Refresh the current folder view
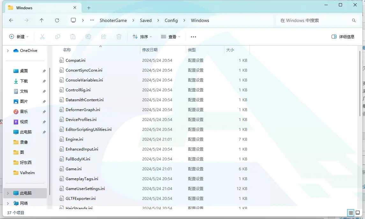Screen dimensions: 365x219 pyautogui.click(x=57, y=20)
